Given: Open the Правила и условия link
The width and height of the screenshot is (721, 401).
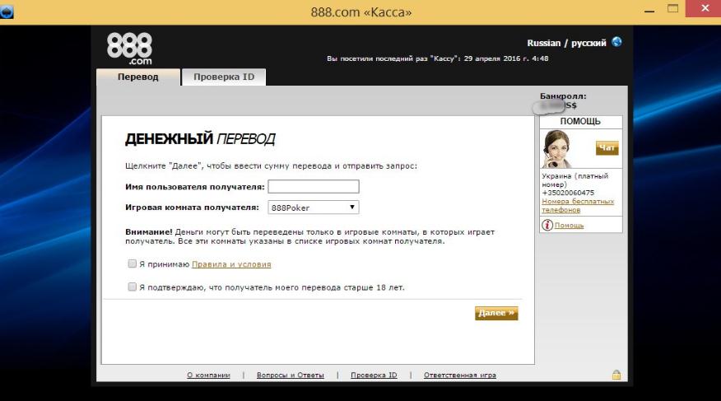Looking at the screenshot, I should (x=231, y=264).
